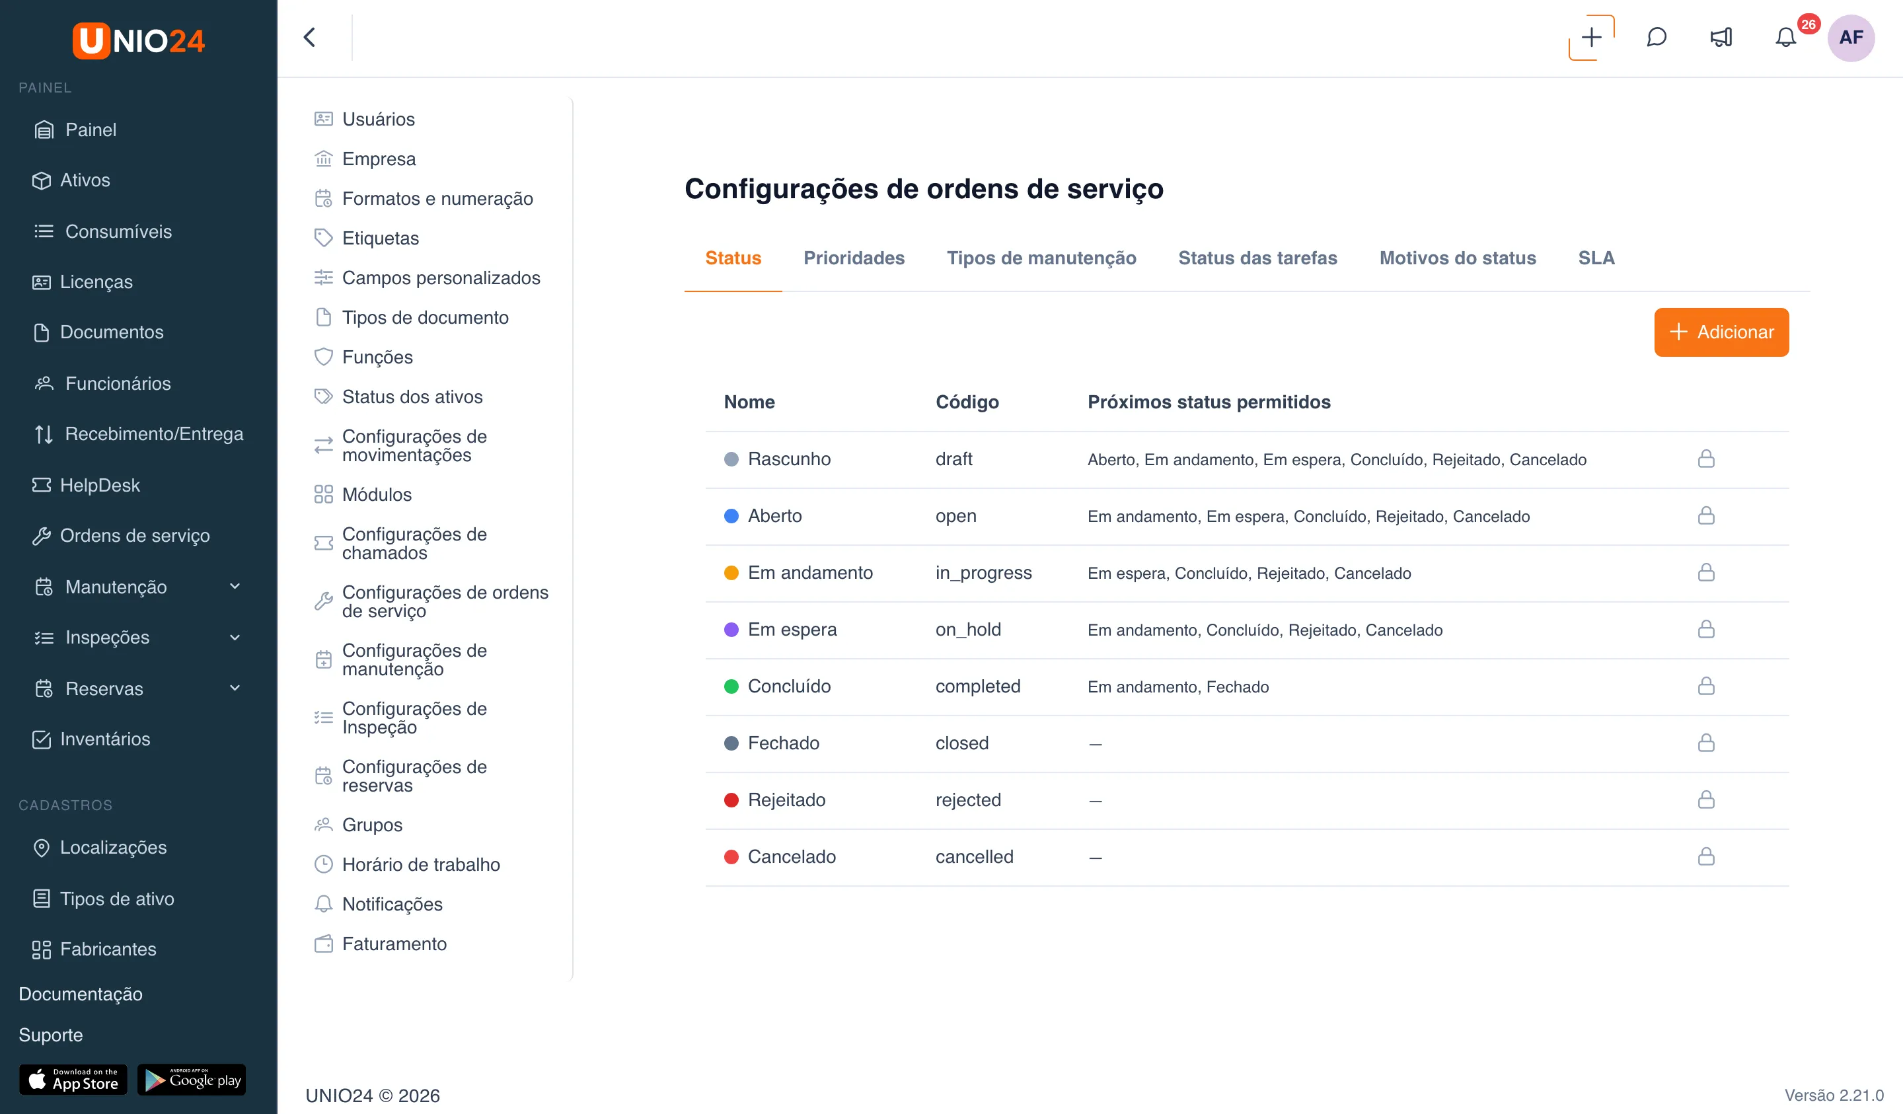Image resolution: width=1903 pixels, height=1114 pixels.
Task: Switch to the Tipos de manutenção tab
Action: 1041,258
